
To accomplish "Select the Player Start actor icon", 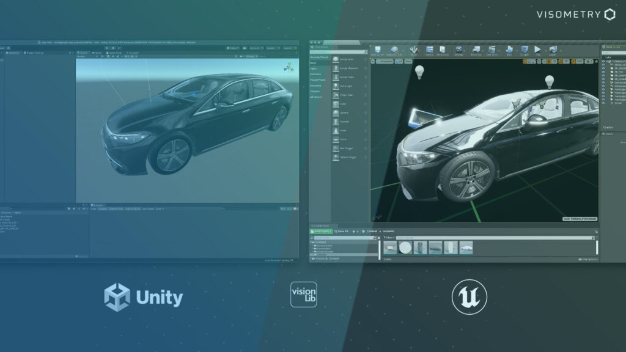I will click(x=336, y=95).
